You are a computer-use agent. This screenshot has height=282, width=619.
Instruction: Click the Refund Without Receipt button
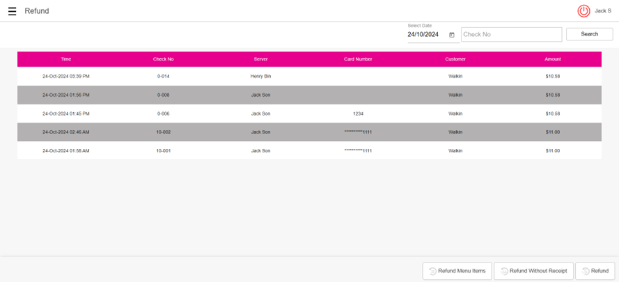[533, 271]
